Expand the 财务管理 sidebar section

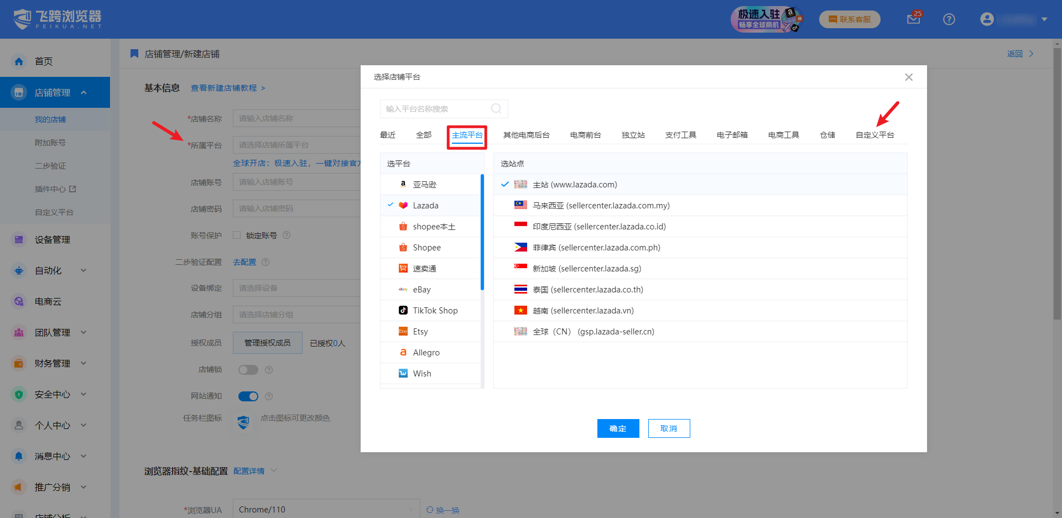(x=84, y=363)
